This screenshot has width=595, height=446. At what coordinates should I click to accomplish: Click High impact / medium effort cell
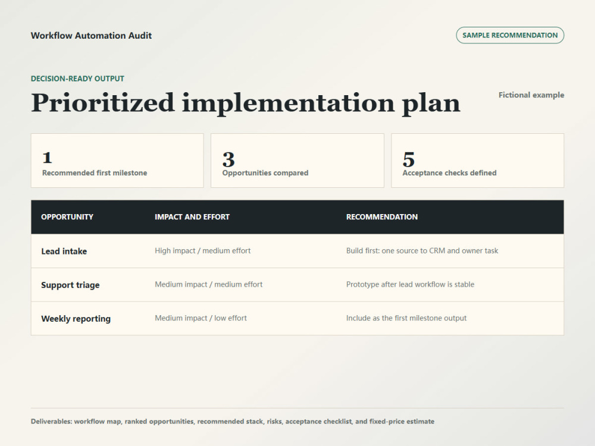click(203, 251)
